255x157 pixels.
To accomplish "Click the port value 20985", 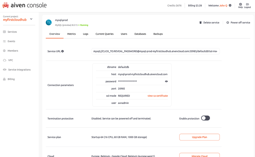I will [x=122, y=89].
